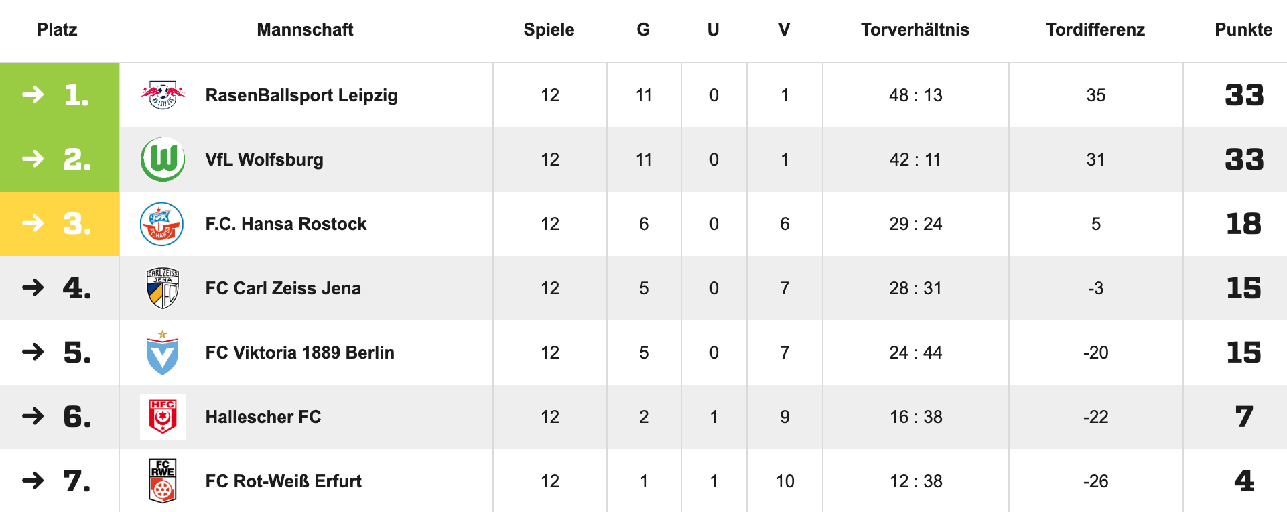
Task: Open the RasenBallsport Leipzig team link
Action: point(301,95)
